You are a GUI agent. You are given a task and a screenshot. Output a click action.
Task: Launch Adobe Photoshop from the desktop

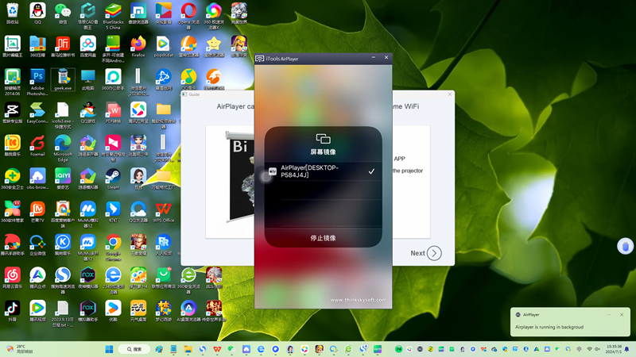37,81
